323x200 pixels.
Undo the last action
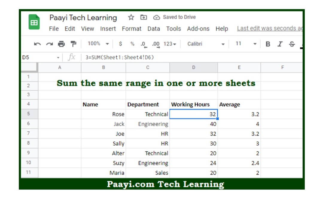point(37,44)
